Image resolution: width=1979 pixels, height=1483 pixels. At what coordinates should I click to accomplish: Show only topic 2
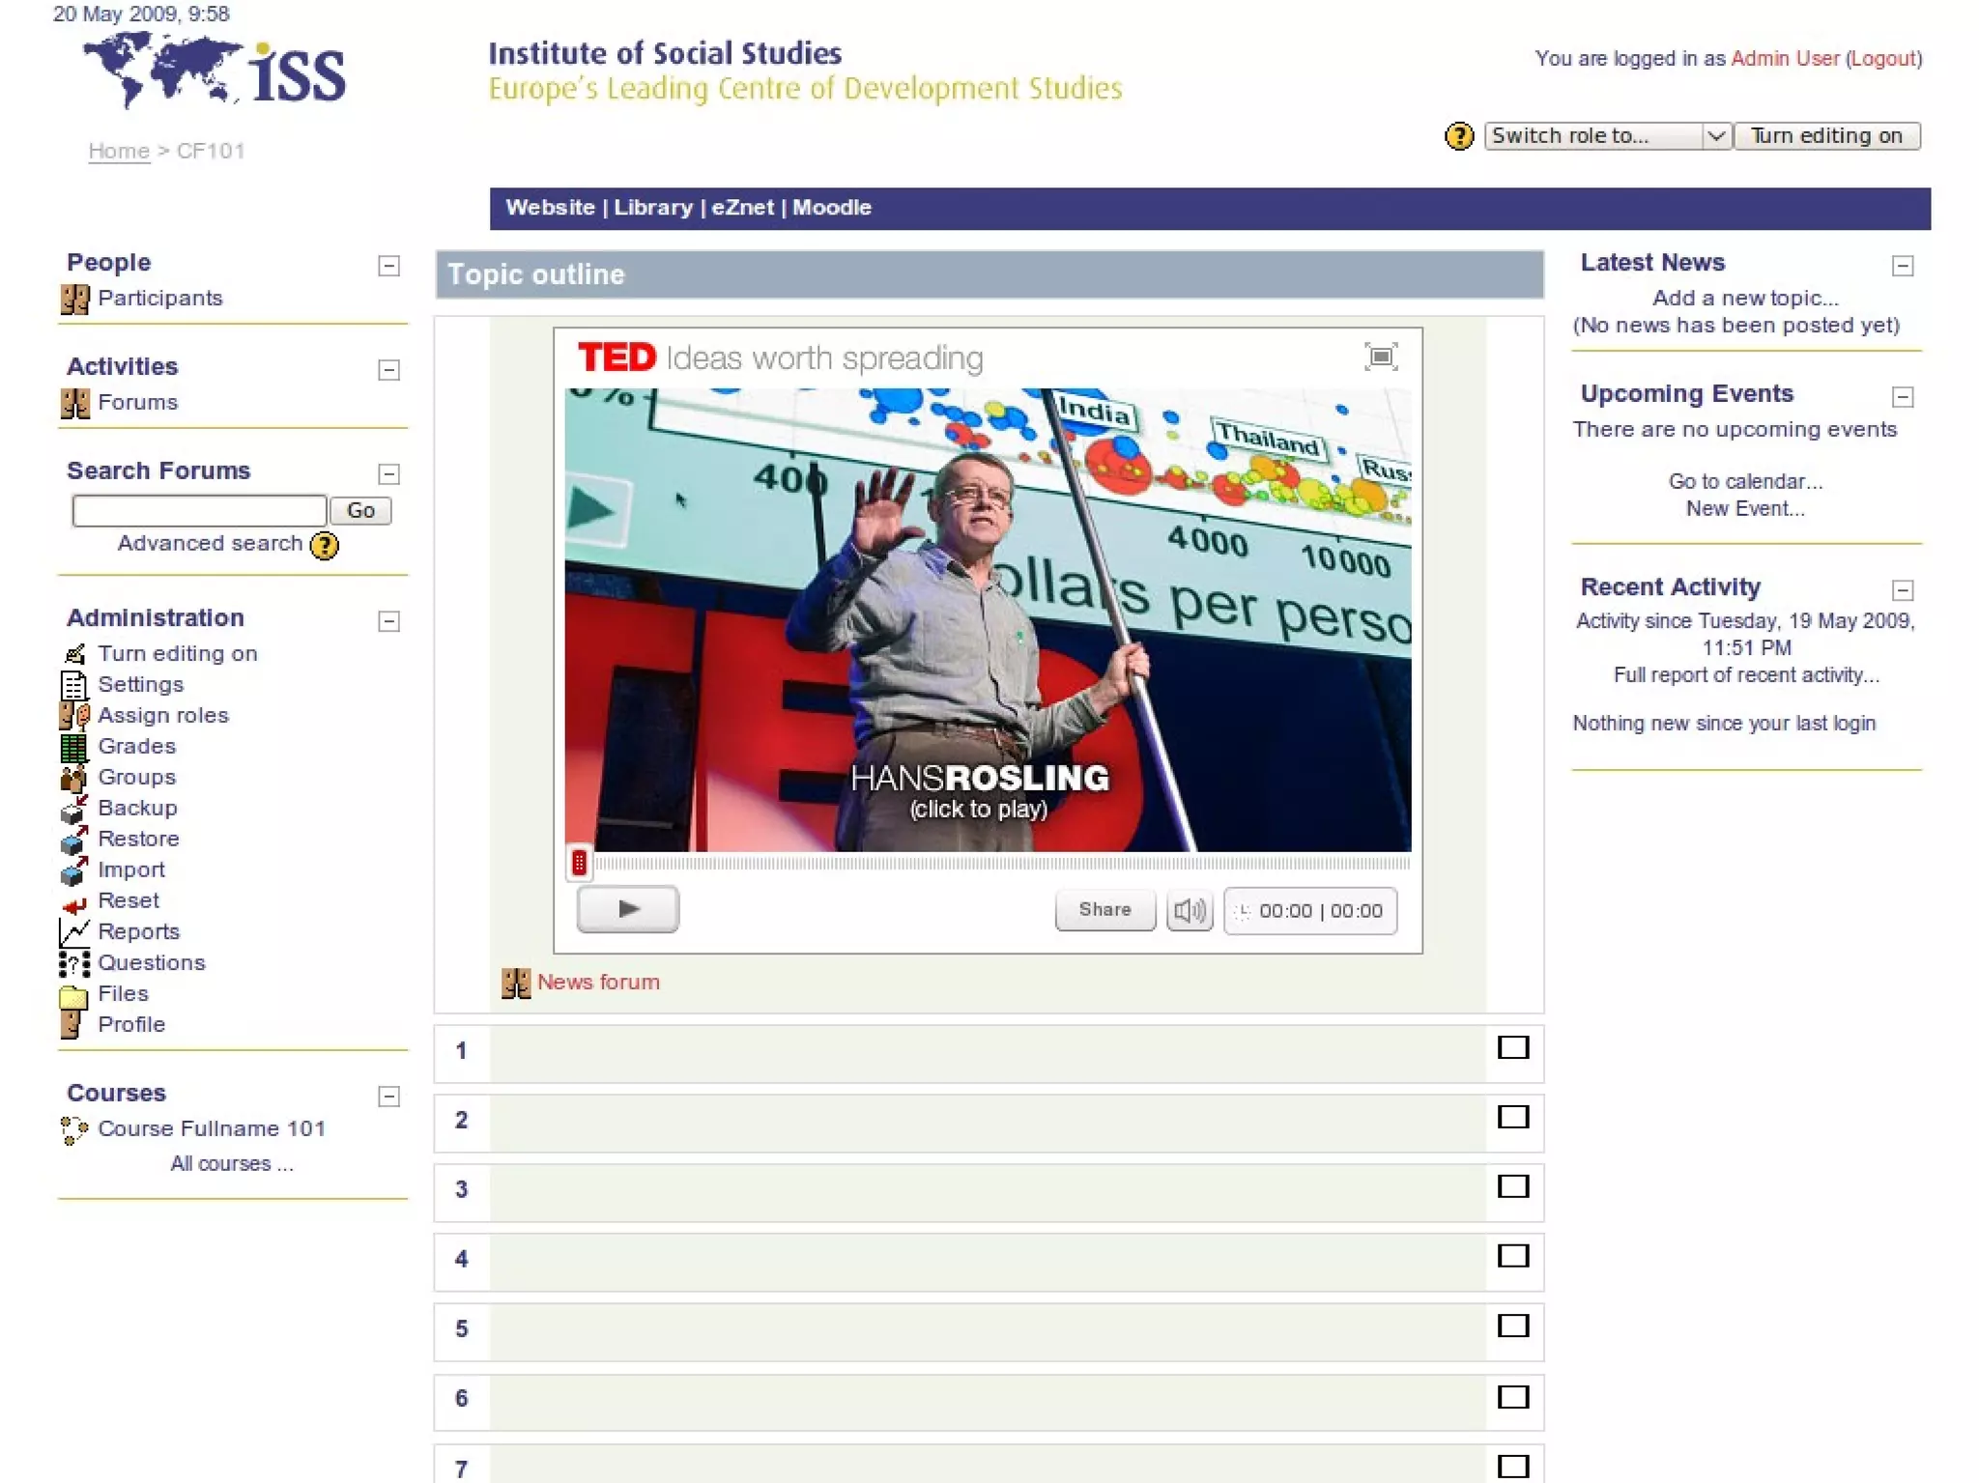(x=1513, y=1118)
